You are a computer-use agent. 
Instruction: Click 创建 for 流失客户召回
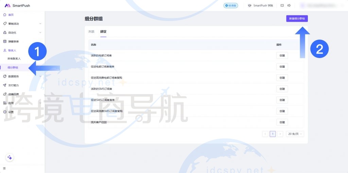pos(282,122)
